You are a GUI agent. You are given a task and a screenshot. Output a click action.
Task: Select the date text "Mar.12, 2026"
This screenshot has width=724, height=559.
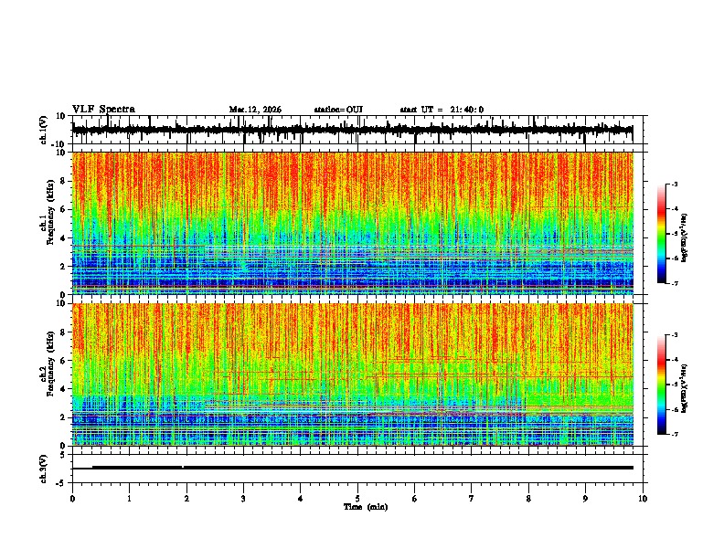255,110
